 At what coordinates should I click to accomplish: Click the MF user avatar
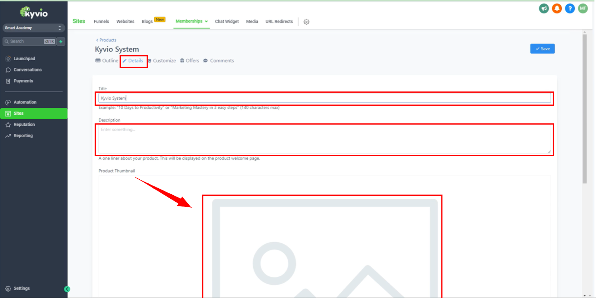pos(583,9)
